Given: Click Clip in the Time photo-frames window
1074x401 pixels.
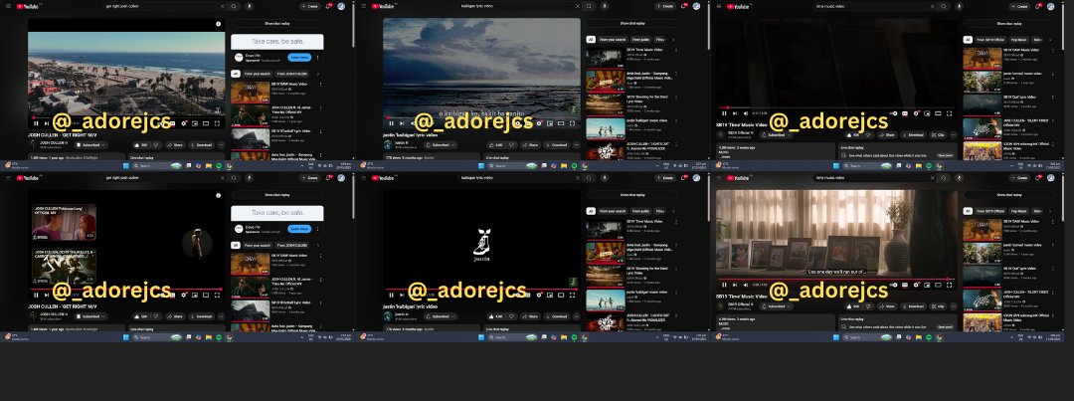Looking at the screenshot, I should pos(939,306).
